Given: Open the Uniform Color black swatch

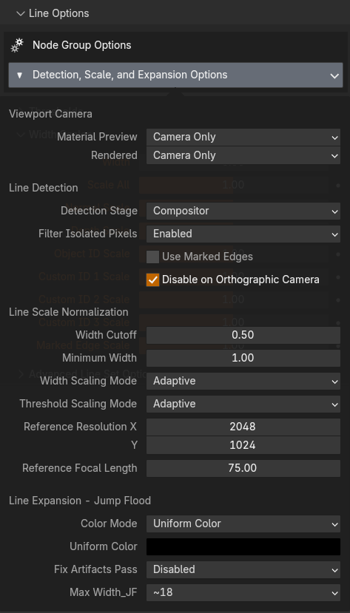Looking at the screenshot, I should pos(243,546).
